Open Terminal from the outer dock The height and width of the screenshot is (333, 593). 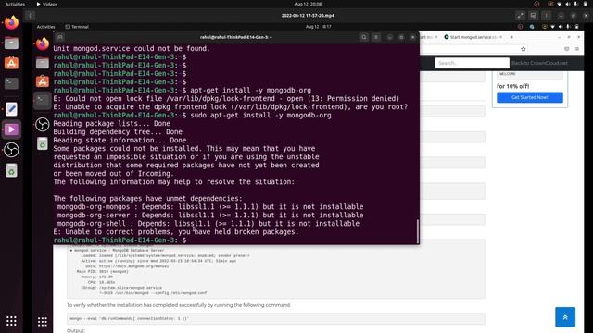[11, 83]
